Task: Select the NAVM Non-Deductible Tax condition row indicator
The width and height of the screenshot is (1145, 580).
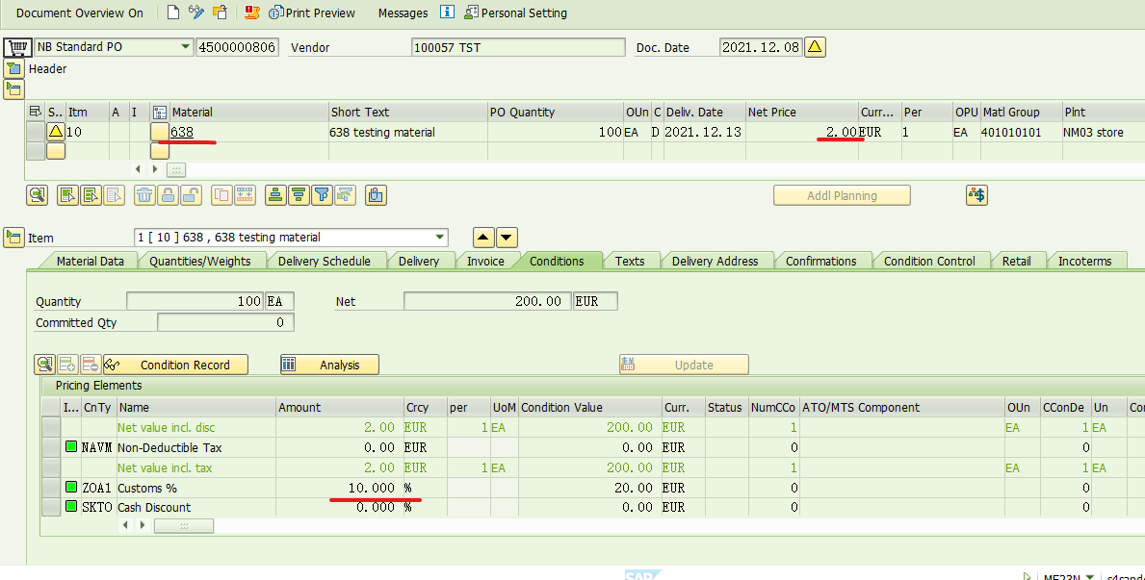Action: click(70, 447)
